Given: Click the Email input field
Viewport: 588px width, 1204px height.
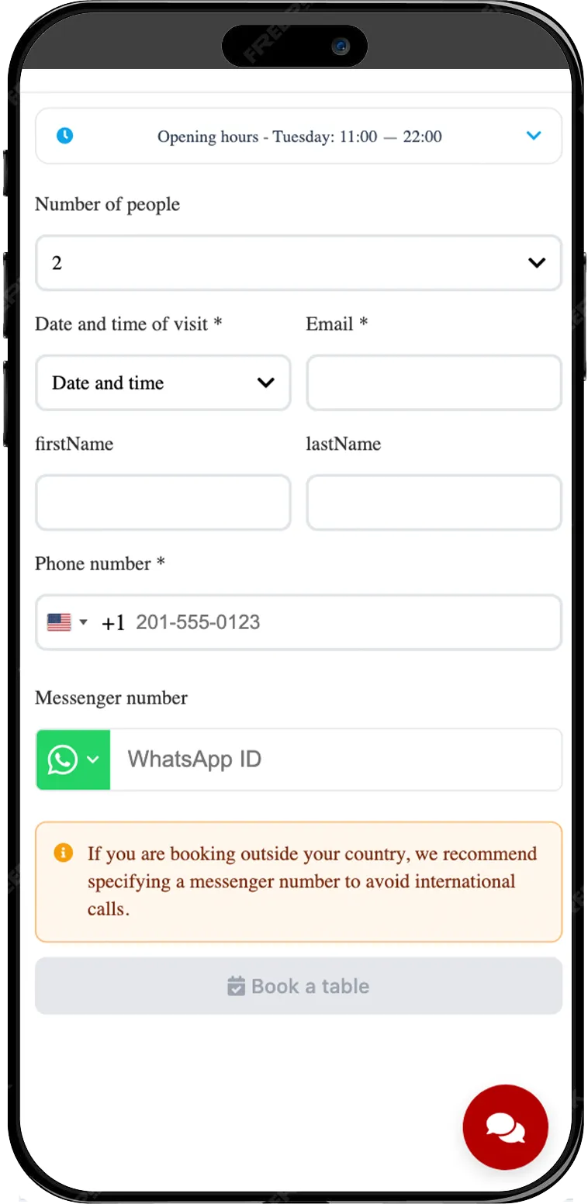Looking at the screenshot, I should (x=434, y=382).
